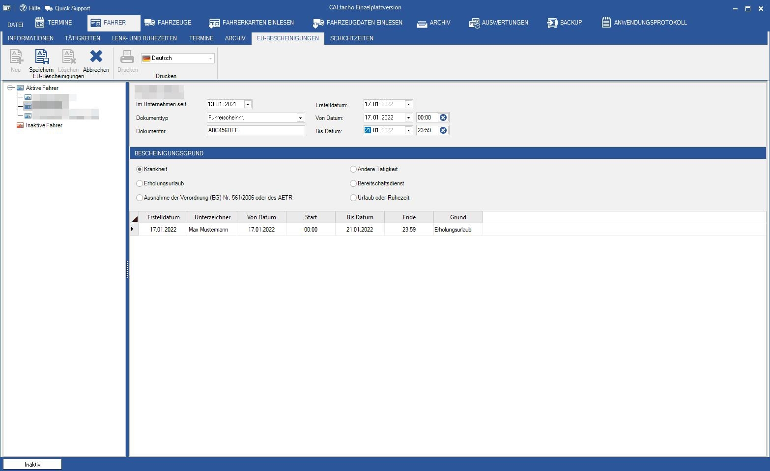Click the Abbrechen cancel X icon

(96, 57)
